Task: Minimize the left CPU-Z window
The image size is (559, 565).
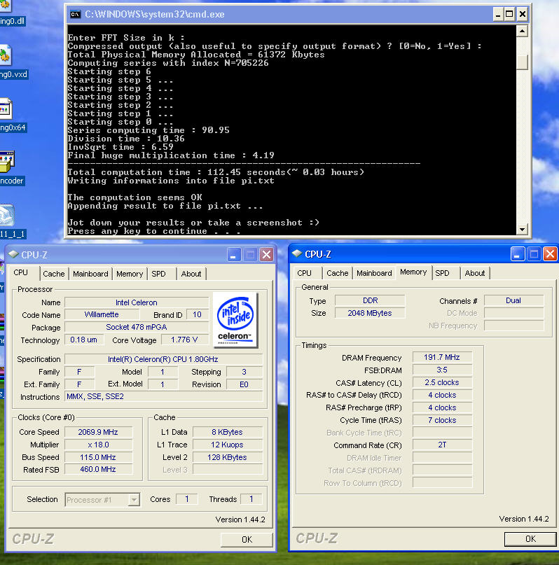Action: coord(234,255)
